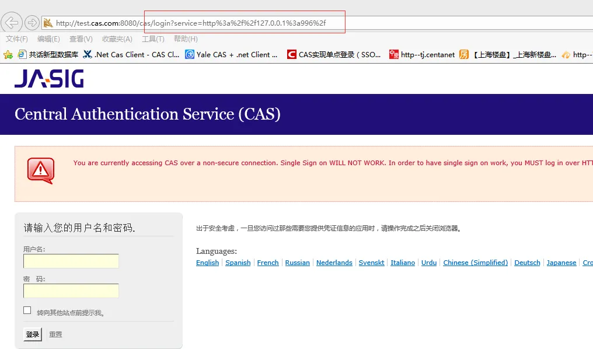Viewport: 593px width, 349px height.
Task: Switch language to English
Action: (207, 263)
